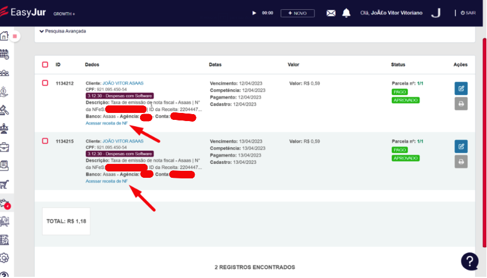Open the calendar agenda sidebar icon
Viewport: 487px width, 278px height.
click(x=4, y=54)
